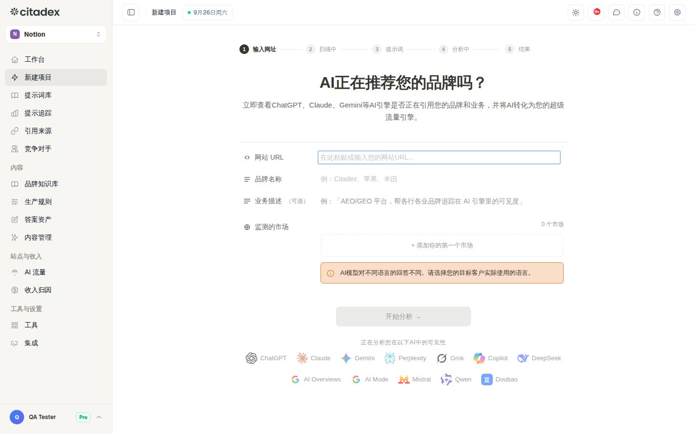Viewport: 695px width, 434px height.
Task: Click the info circle icon in top bar
Action: [637, 13]
